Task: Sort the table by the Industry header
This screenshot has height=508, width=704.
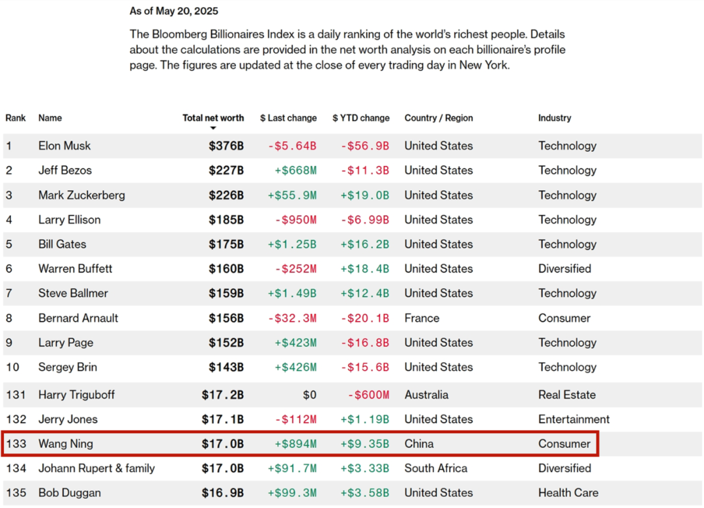Action: [x=555, y=118]
